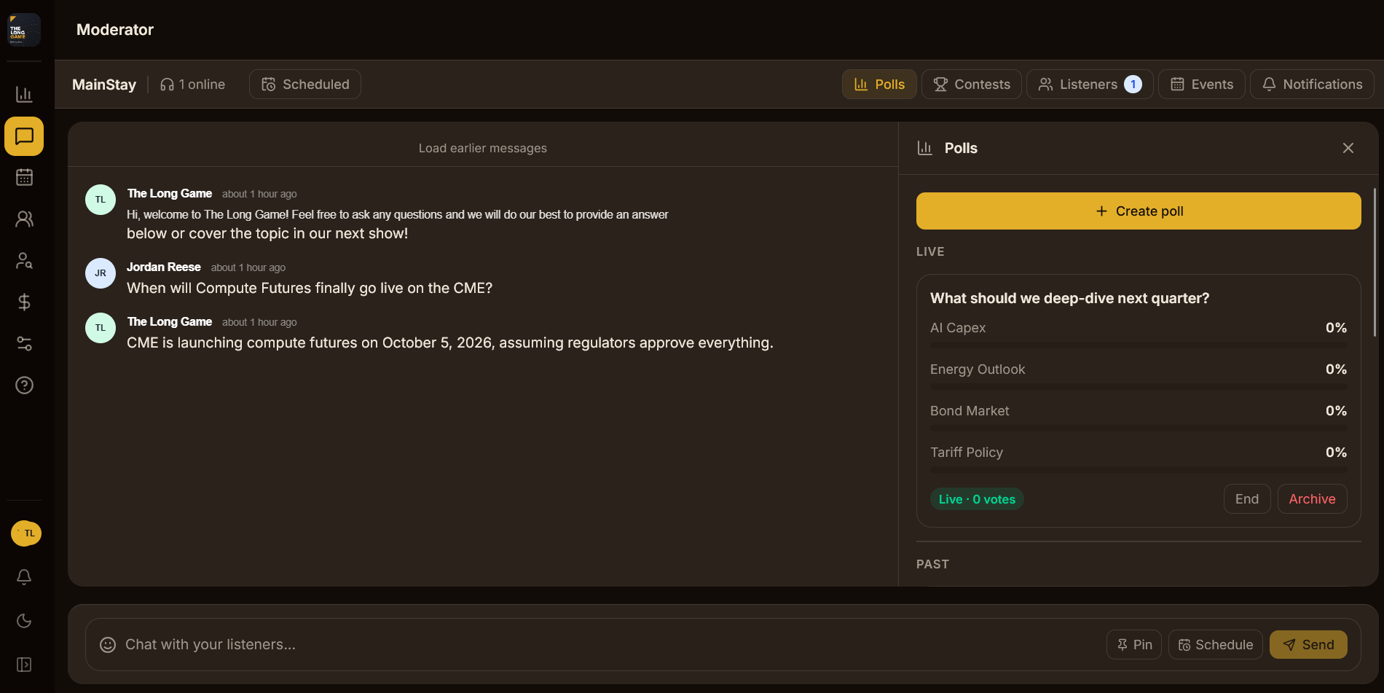Send the chat message

[1308, 645]
